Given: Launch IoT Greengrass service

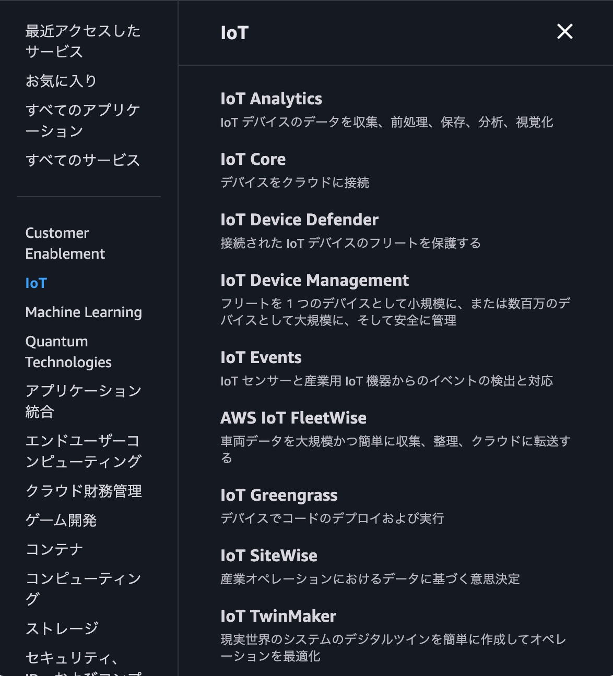Looking at the screenshot, I should click(279, 496).
